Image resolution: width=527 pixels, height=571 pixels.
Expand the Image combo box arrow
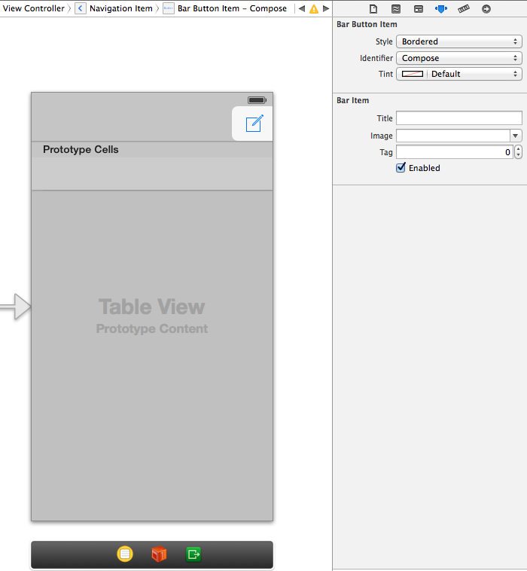click(x=516, y=136)
